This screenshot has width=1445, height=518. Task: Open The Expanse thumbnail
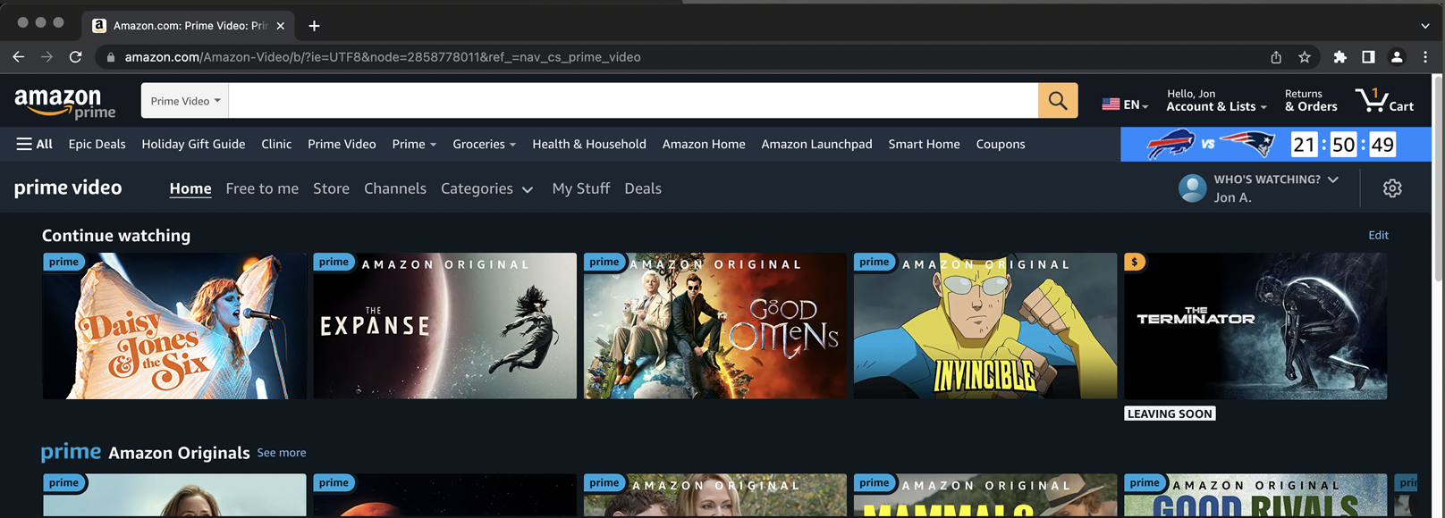pos(444,326)
